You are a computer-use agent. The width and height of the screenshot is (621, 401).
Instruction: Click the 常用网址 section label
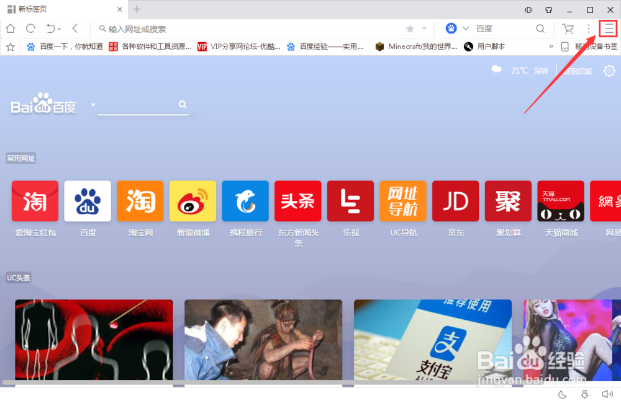(x=21, y=158)
